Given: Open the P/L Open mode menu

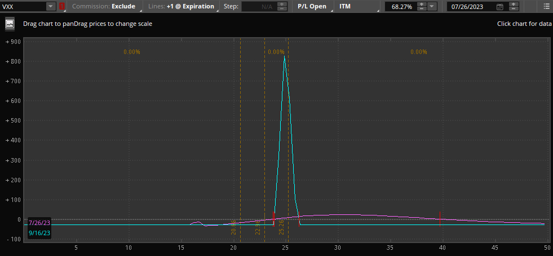Looking at the screenshot, I should [x=312, y=7].
